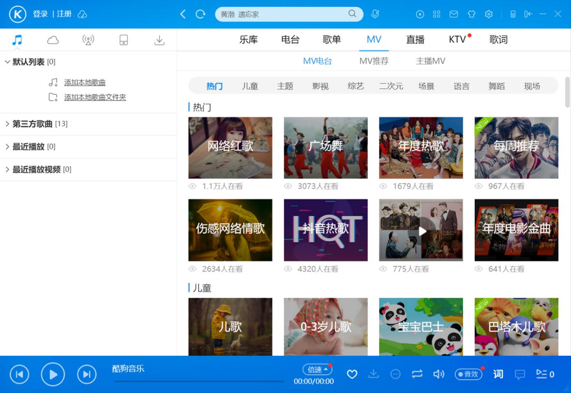The width and height of the screenshot is (571, 393).
Task: Click the 添加本地歌曲 link
Action: (85, 83)
